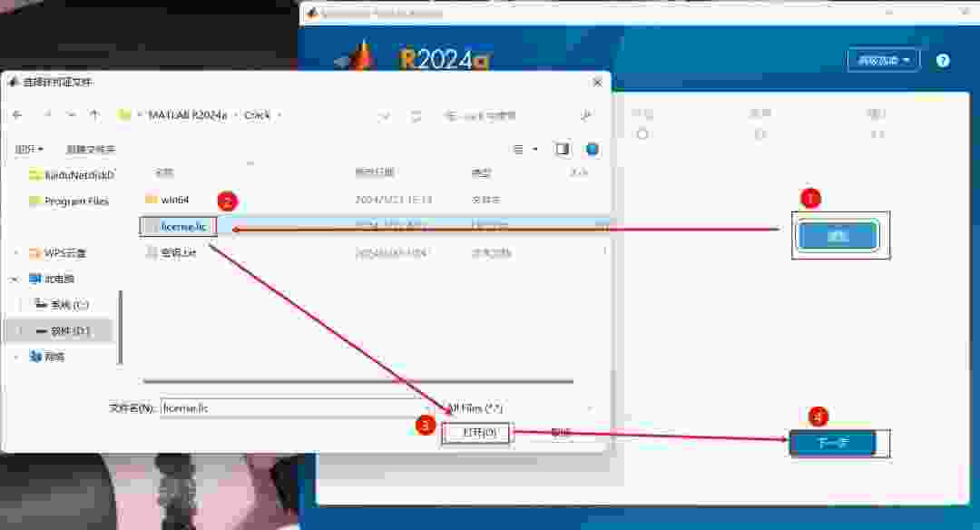Open Advanced Options dropdown in MATLAB installer
The image size is (980, 530).
883,60
